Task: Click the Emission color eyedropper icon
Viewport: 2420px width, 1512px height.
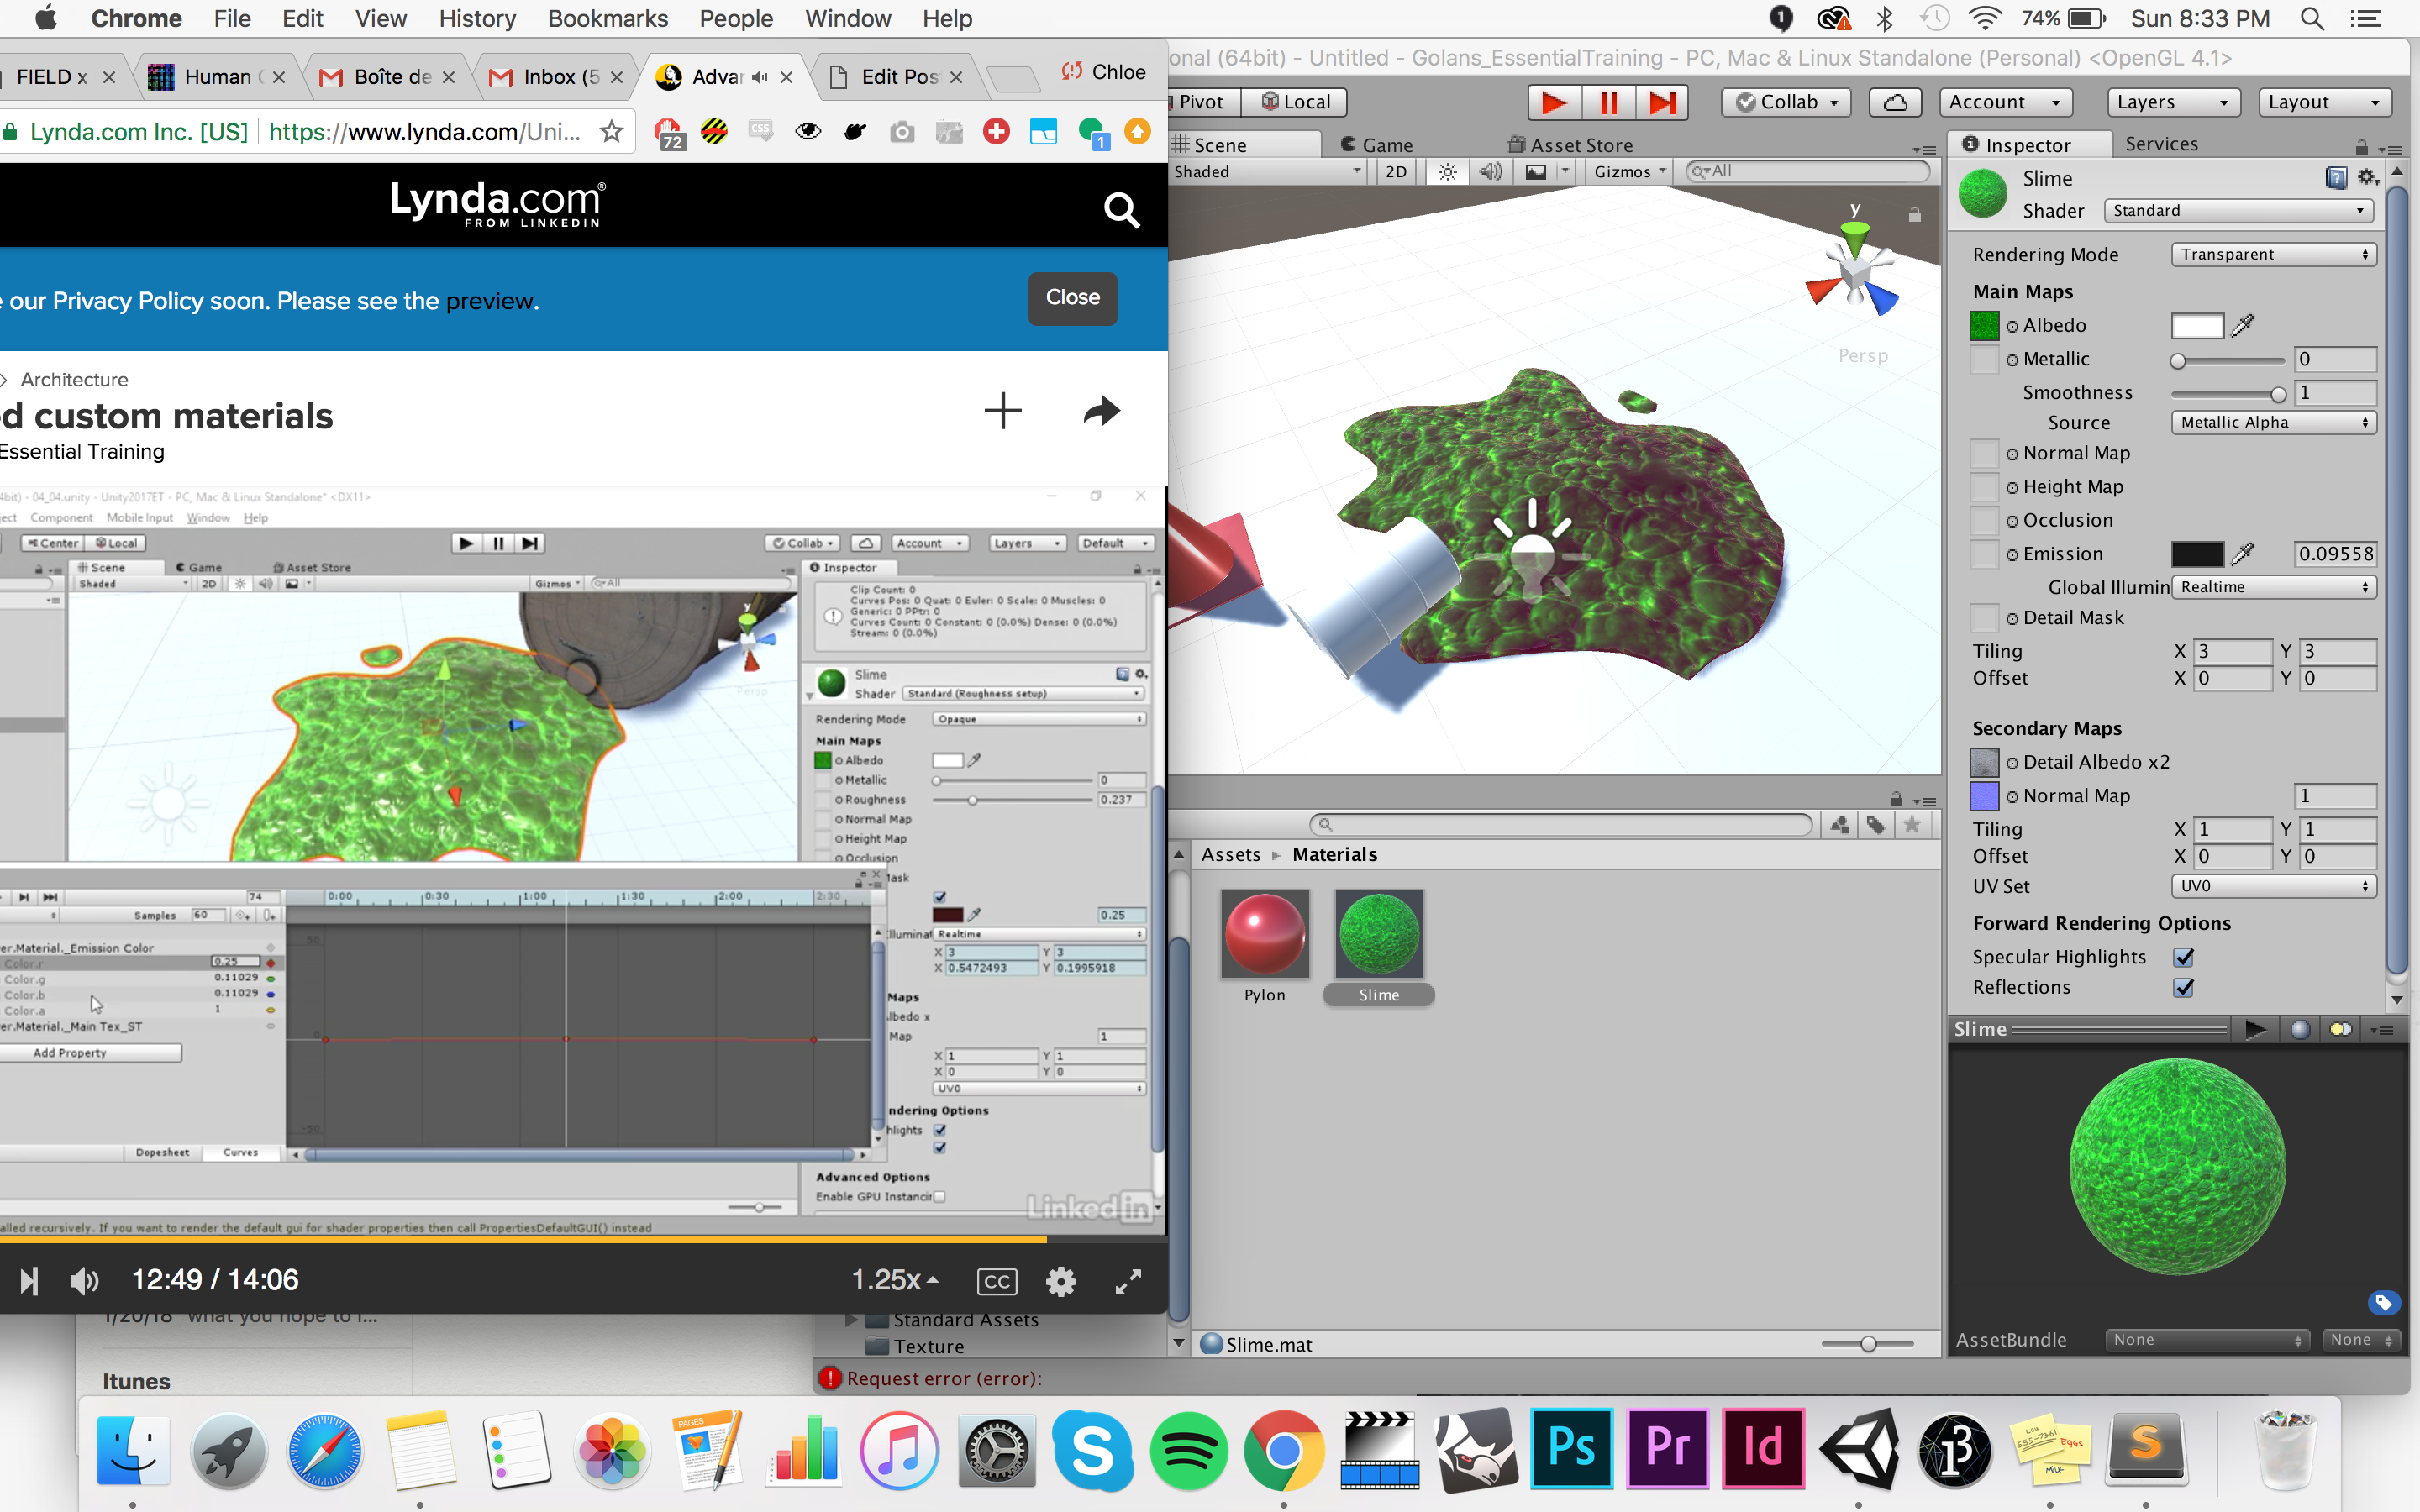Action: click(x=2243, y=553)
